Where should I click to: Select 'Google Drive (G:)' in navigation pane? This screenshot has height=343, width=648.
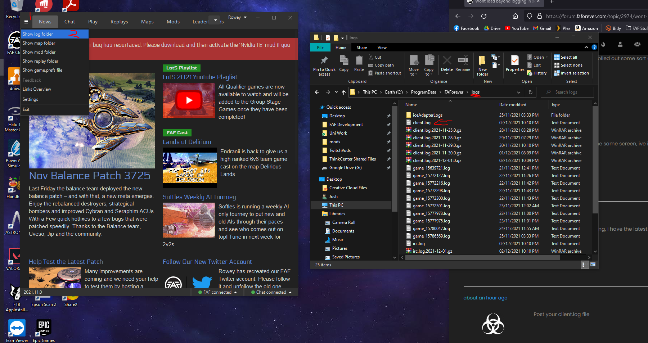point(345,168)
